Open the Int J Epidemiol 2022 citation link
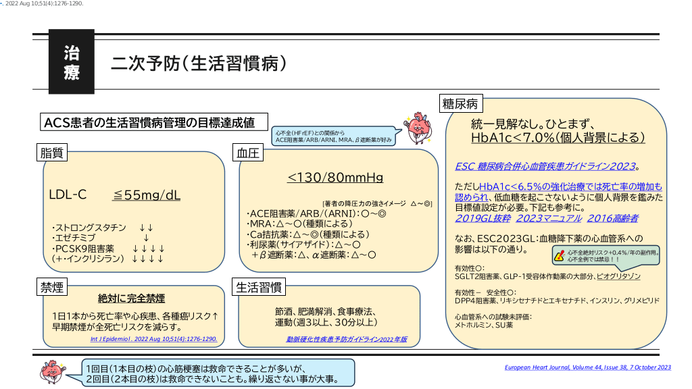This screenshot has height=389, width=692. [x=153, y=340]
